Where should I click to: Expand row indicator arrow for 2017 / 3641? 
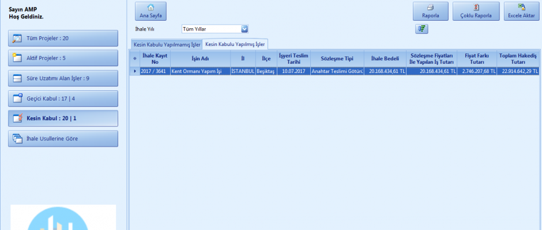point(135,71)
